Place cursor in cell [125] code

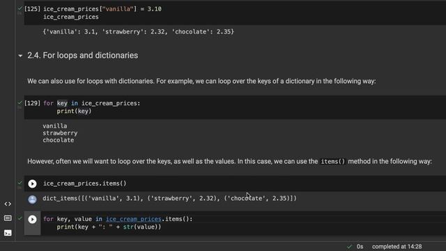tap(235, 13)
